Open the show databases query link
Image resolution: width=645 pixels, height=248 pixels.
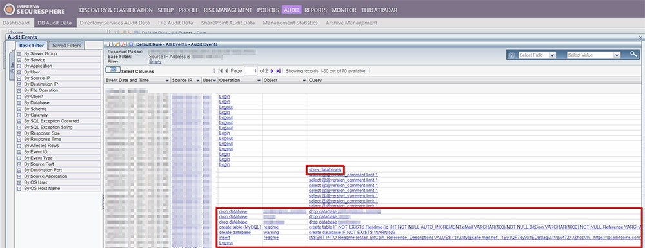click(x=324, y=169)
